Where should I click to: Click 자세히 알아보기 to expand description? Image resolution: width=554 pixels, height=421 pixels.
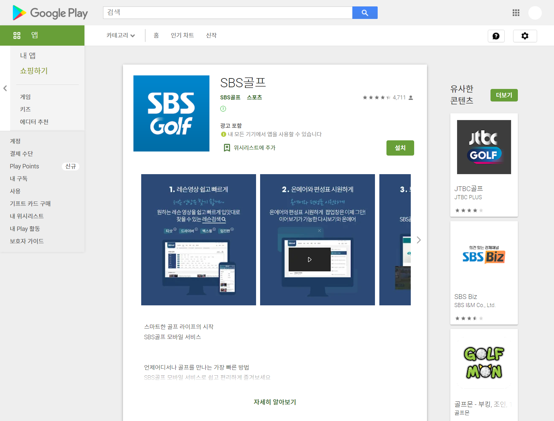275,402
